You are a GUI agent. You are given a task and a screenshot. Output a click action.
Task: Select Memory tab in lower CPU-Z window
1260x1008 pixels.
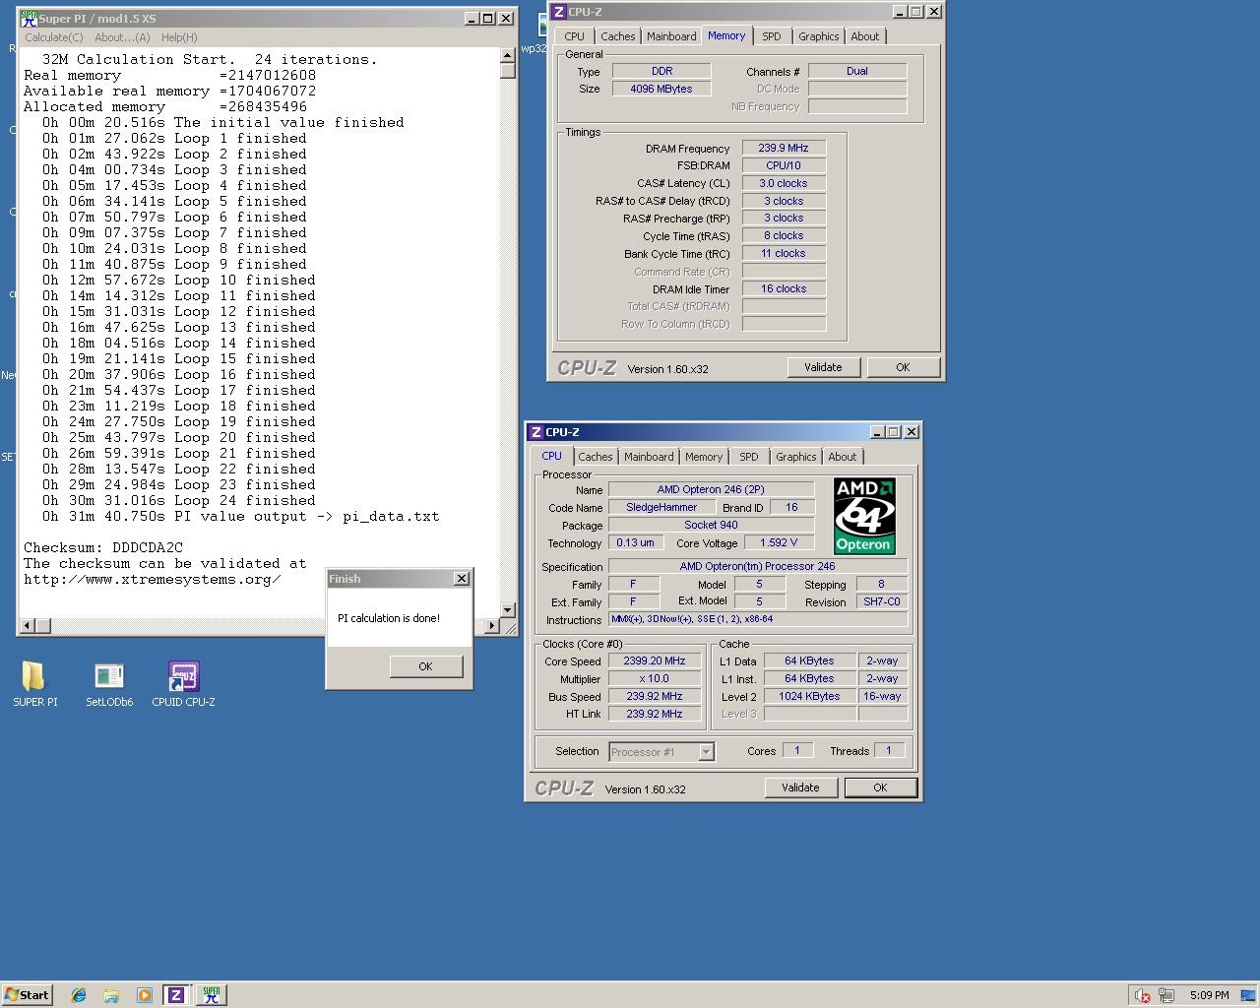(704, 457)
